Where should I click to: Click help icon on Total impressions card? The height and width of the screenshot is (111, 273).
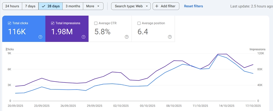[83, 37]
